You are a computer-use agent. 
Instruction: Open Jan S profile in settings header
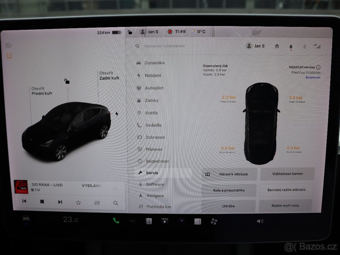(x=255, y=46)
